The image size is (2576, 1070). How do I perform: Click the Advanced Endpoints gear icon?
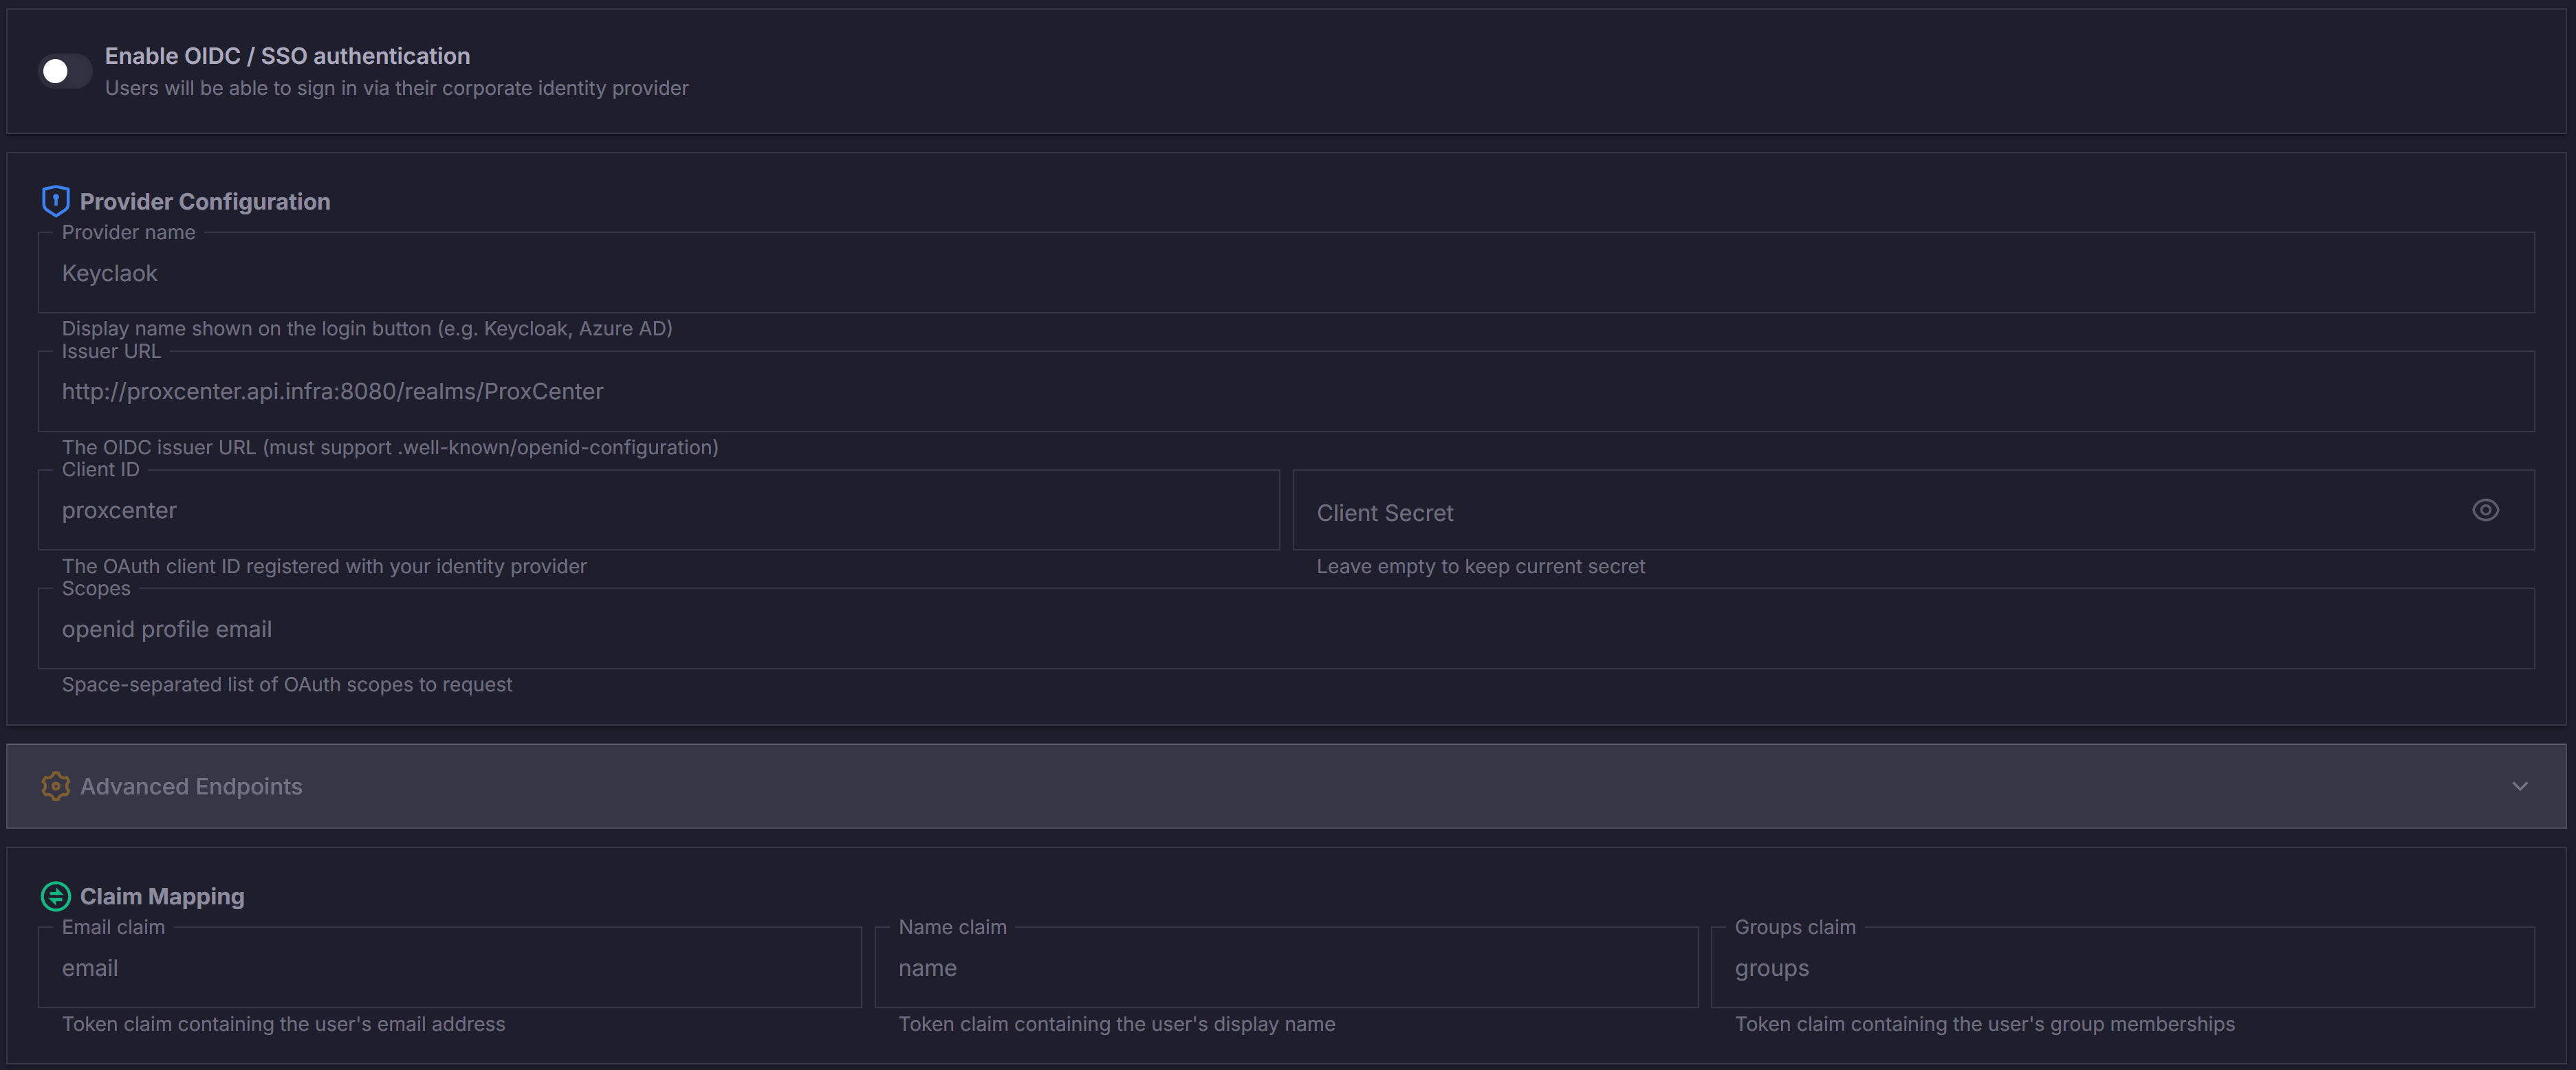[x=55, y=786]
